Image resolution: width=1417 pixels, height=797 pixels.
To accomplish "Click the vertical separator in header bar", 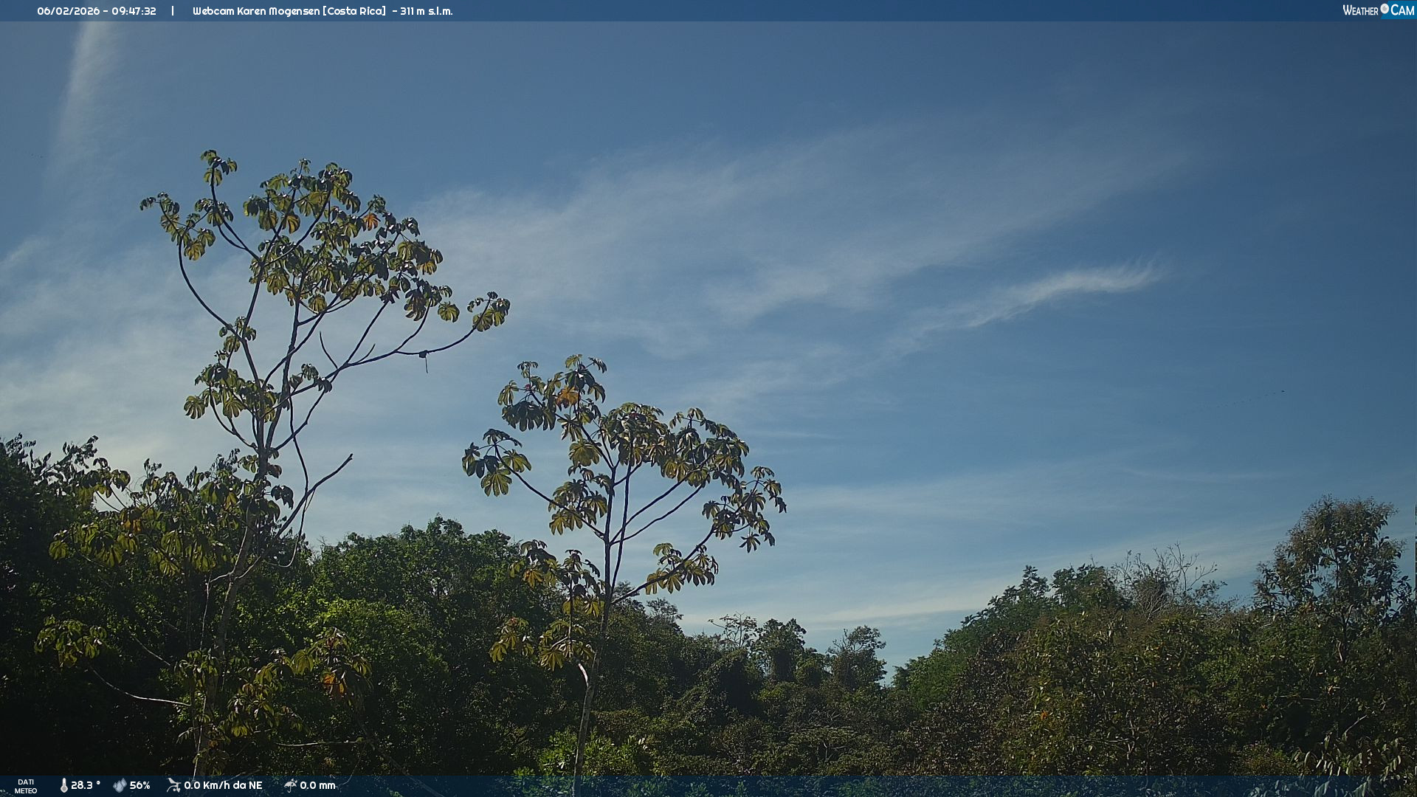I will 173,11.
